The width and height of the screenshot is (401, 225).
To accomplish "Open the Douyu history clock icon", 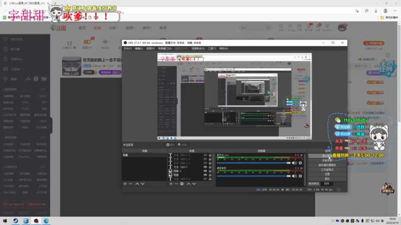I will click(281, 26).
